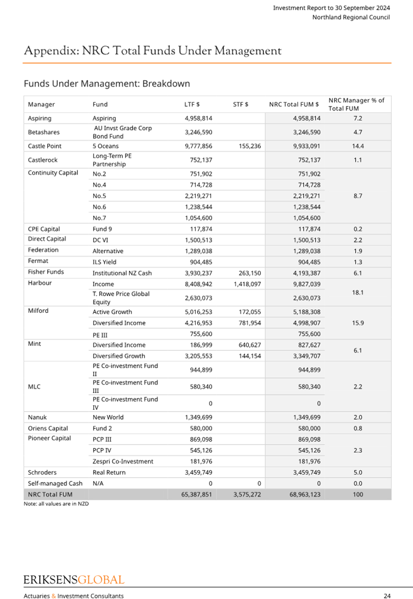
Task: Click the T. Rowe Price Global Equity fund
Action: coord(121,298)
